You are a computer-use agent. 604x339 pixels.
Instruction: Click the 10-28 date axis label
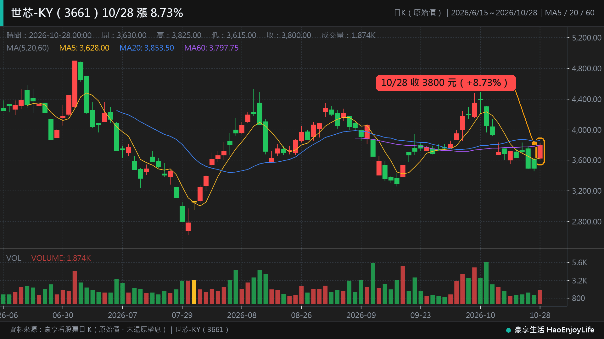540,315
